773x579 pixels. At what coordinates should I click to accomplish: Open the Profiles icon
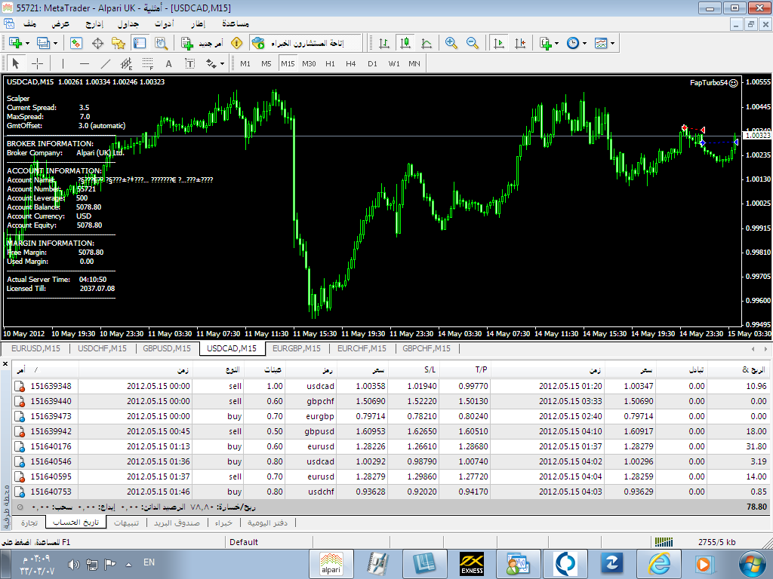[x=43, y=43]
